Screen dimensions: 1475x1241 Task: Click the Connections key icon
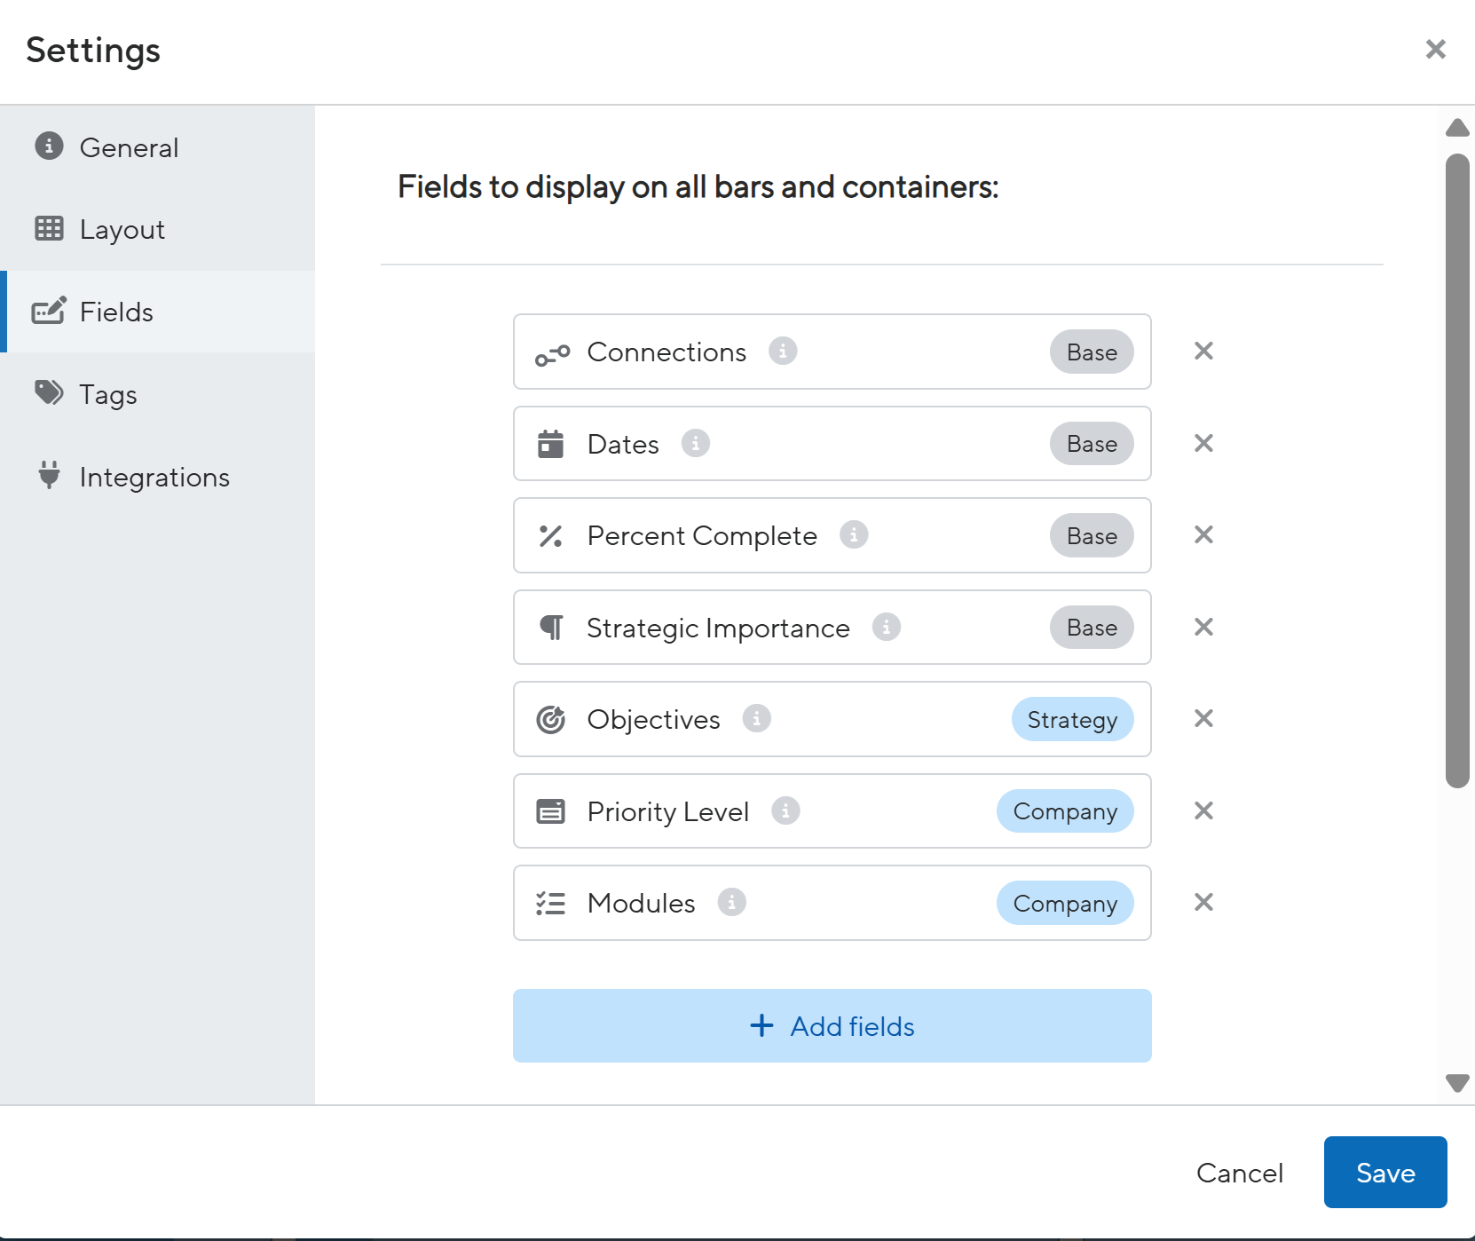tap(552, 352)
